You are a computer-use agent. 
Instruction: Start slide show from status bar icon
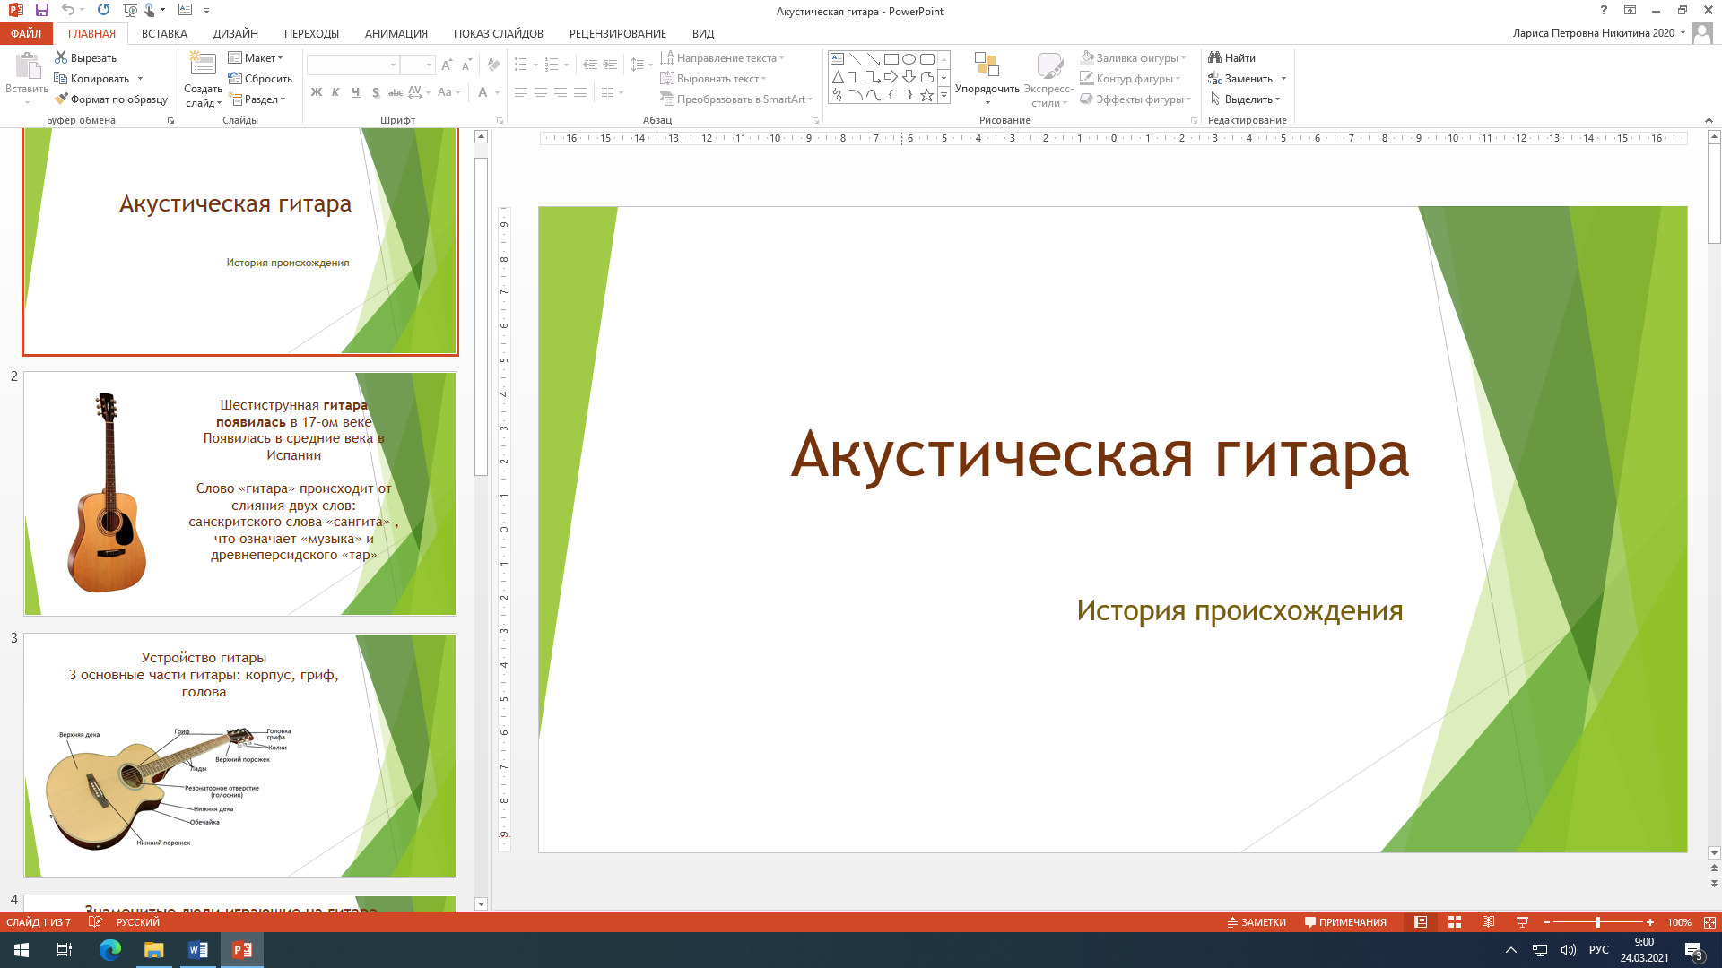pos(1522,922)
